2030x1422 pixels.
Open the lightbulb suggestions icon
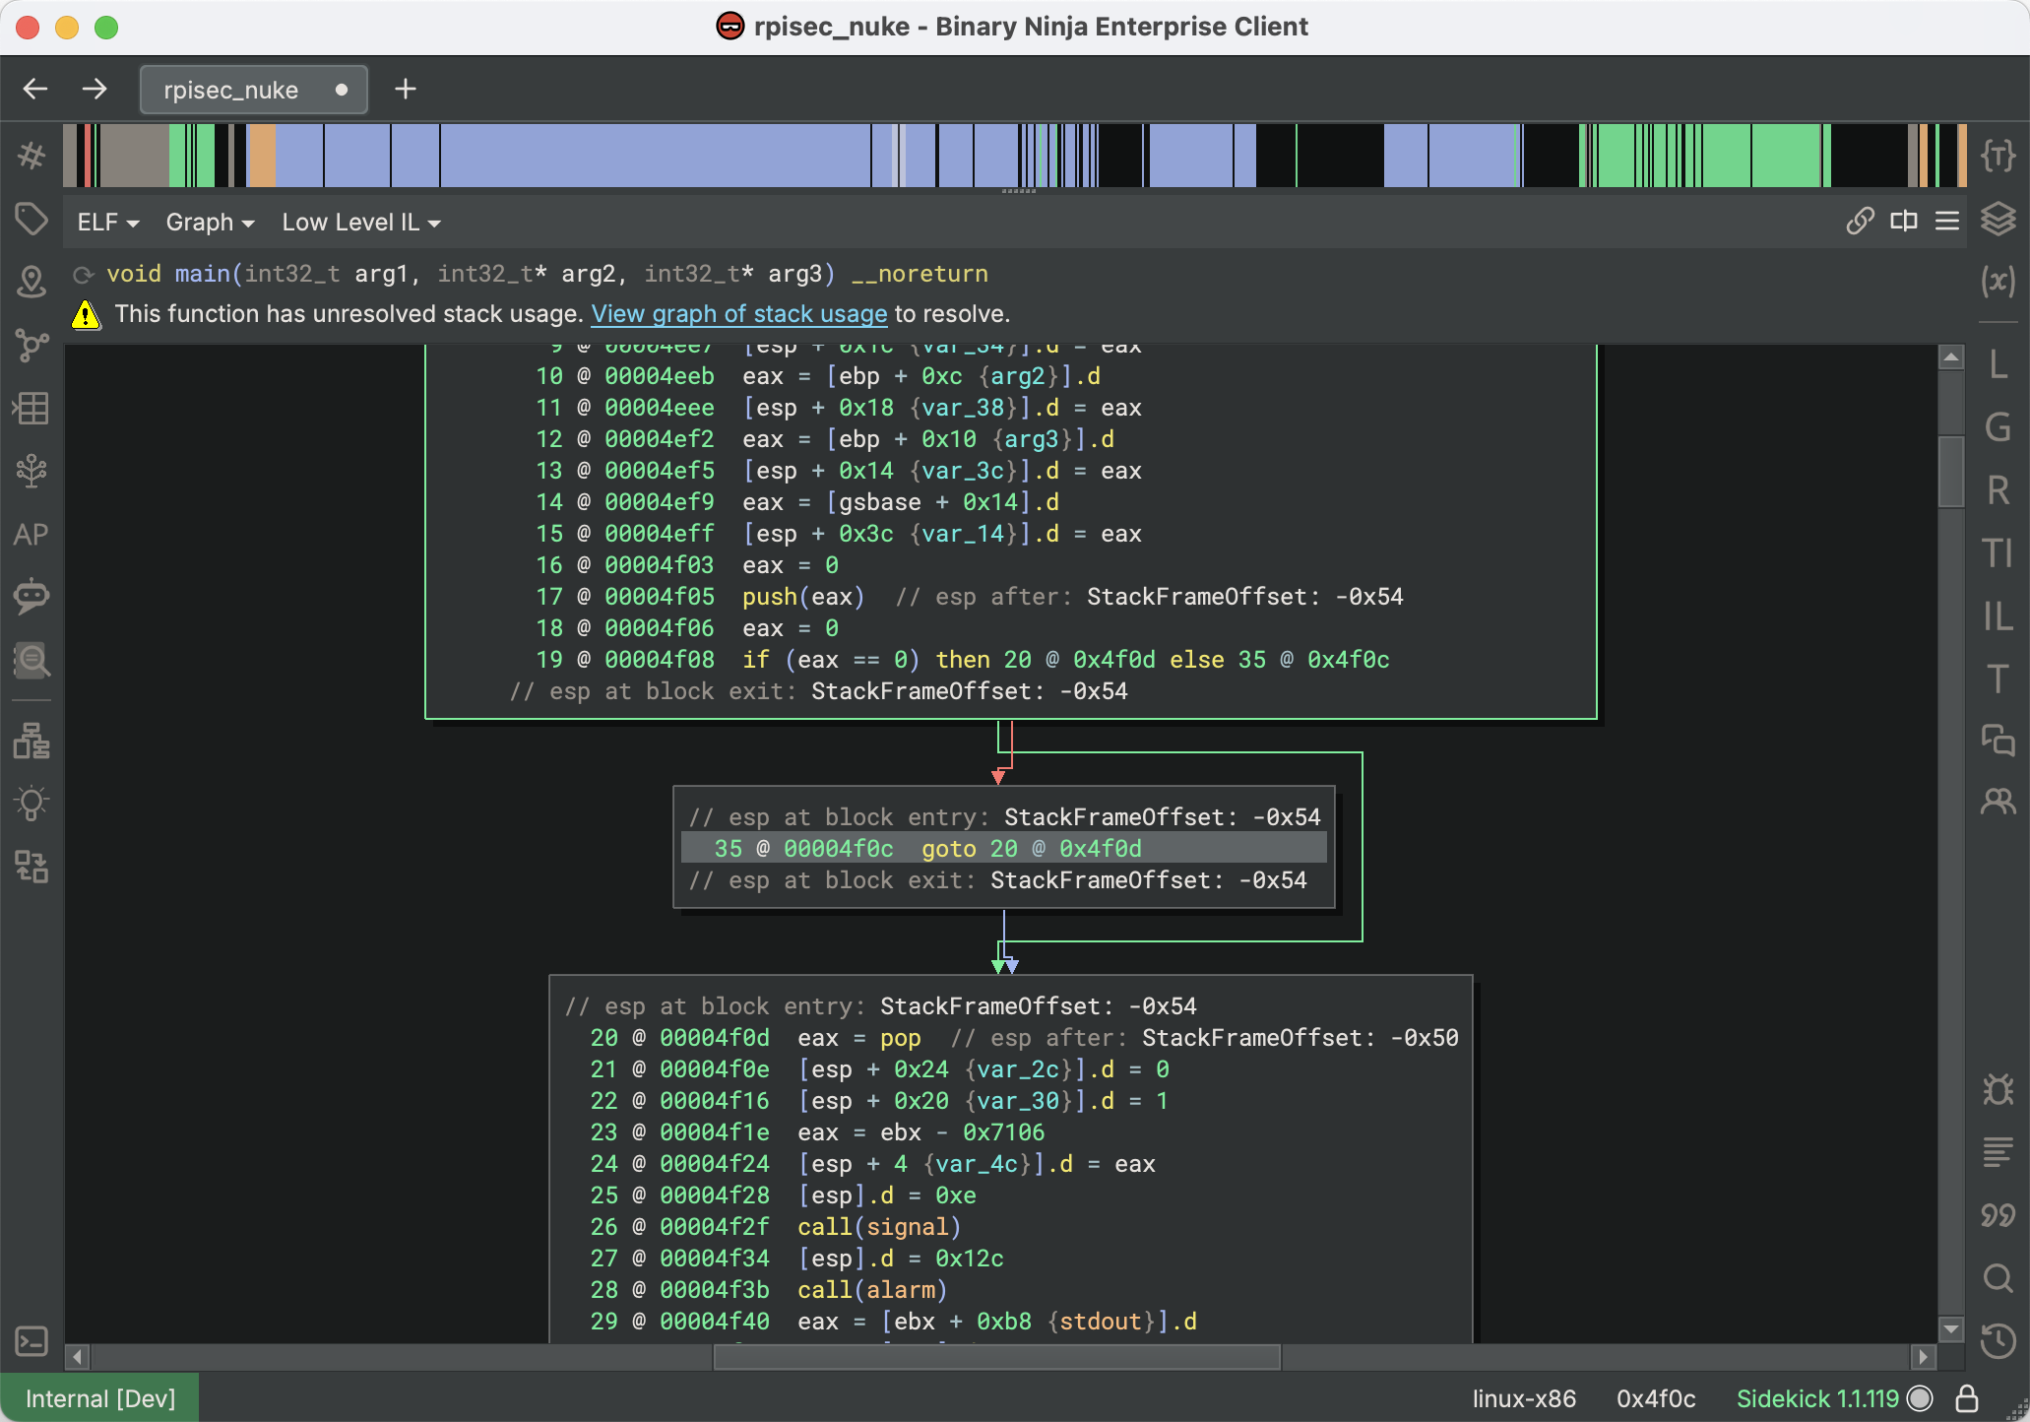pos(32,804)
